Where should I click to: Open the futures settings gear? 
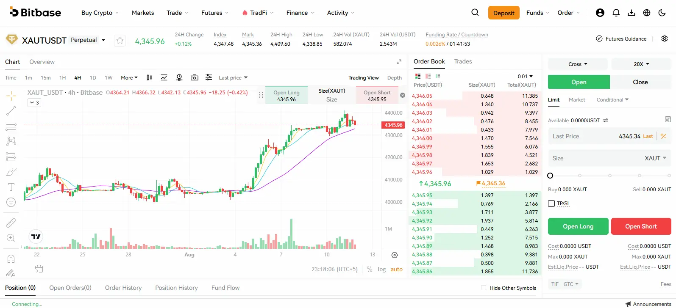pyautogui.click(x=665, y=38)
